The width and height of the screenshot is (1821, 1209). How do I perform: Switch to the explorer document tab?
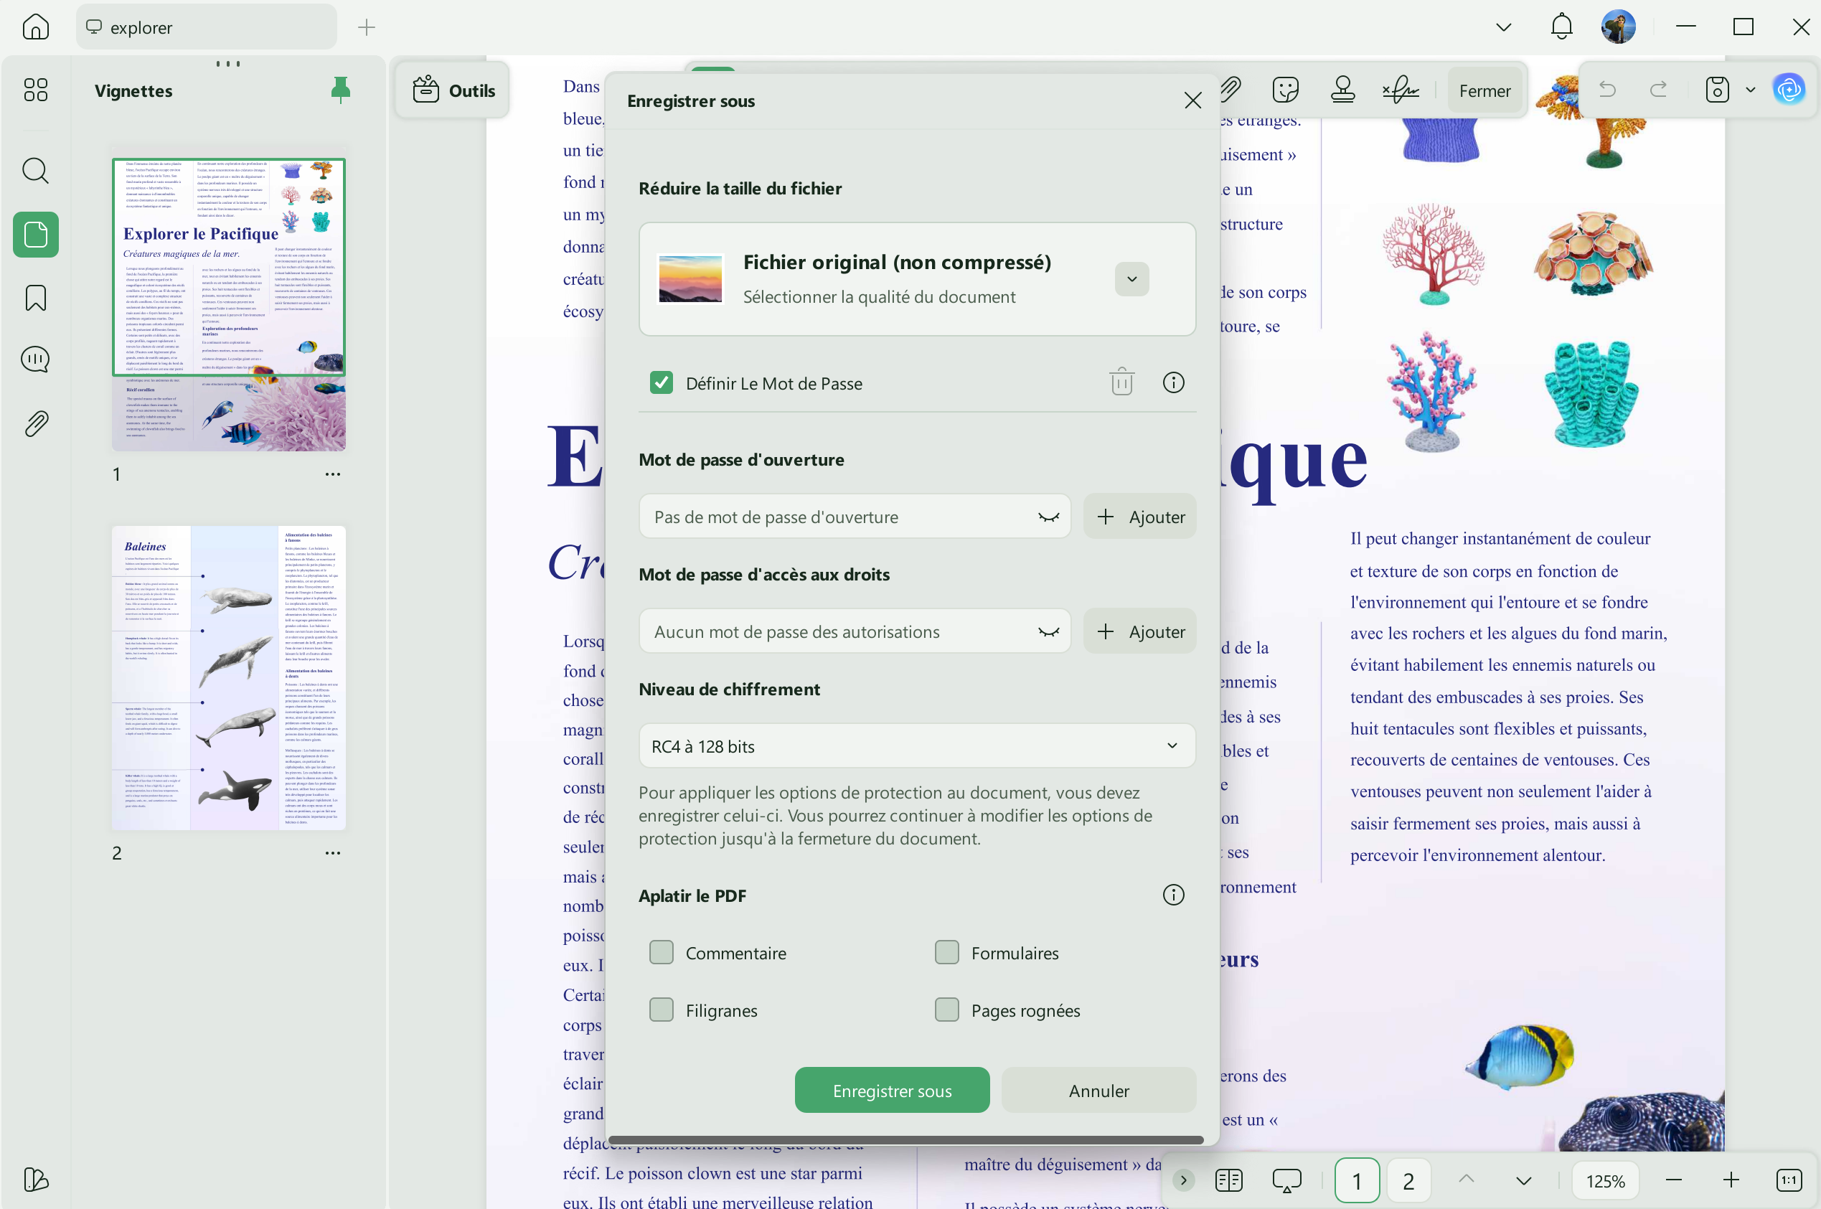pyautogui.click(x=206, y=27)
